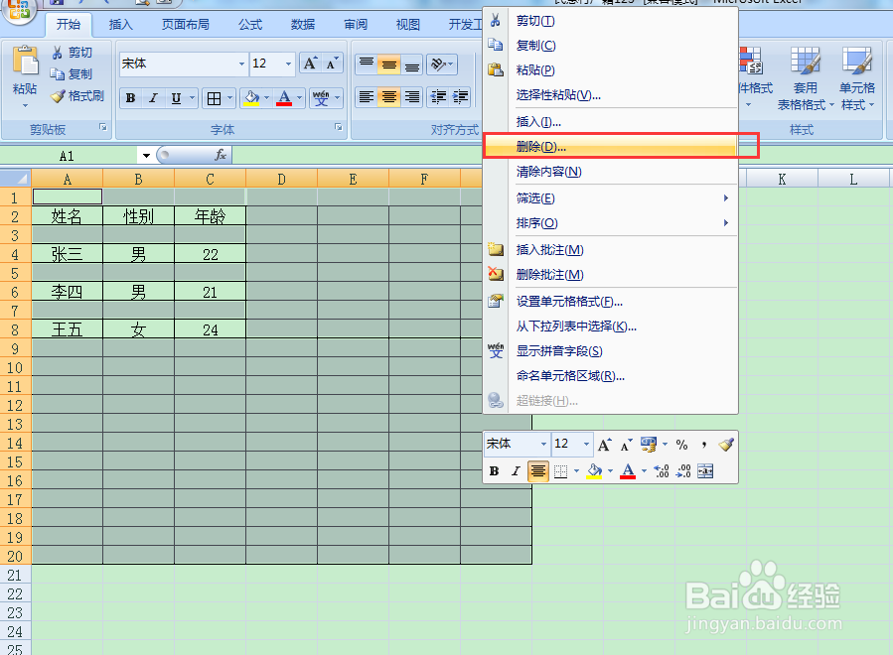Choose 剪切(T) from the context menu
This screenshot has width=893, height=655.
pos(611,21)
